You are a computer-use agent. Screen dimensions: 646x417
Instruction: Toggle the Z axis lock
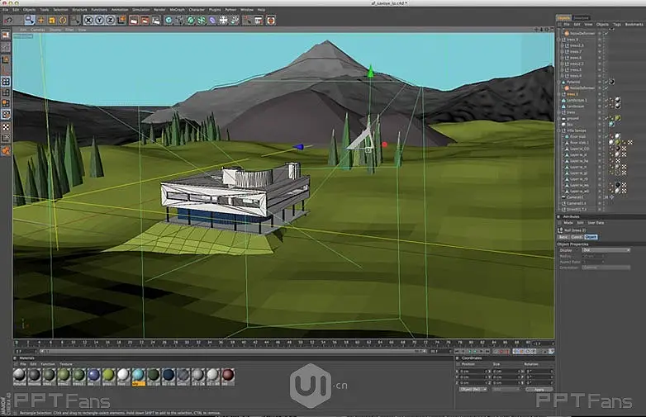pyautogui.click(x=109, y=19)
